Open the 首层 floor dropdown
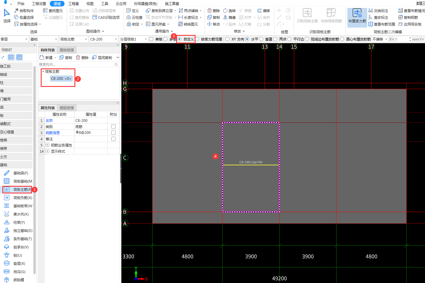The height and width of the screenshot is (283, 425). click(x=14, y=39)
